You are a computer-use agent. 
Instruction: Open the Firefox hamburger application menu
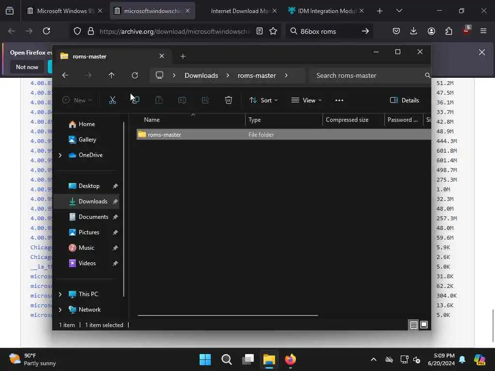483,31
